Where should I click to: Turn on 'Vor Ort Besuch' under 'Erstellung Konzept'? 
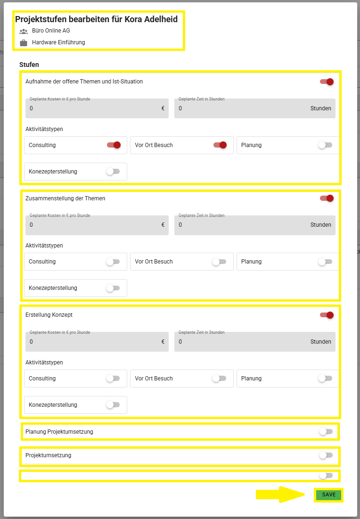tap(219, 379)
